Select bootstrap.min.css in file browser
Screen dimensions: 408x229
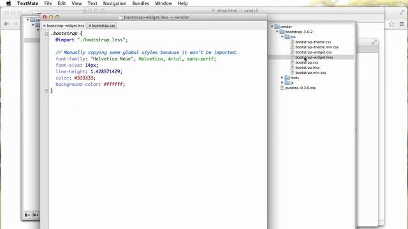310,73
